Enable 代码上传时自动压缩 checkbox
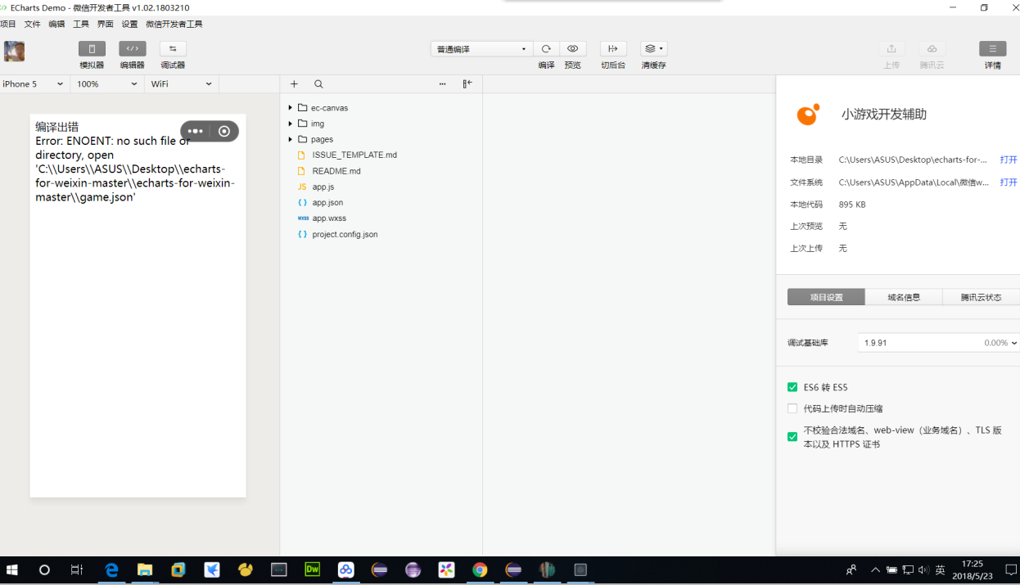Image resolution: width=1020 pixels, height=585 pixels. [x=792, y=408]
